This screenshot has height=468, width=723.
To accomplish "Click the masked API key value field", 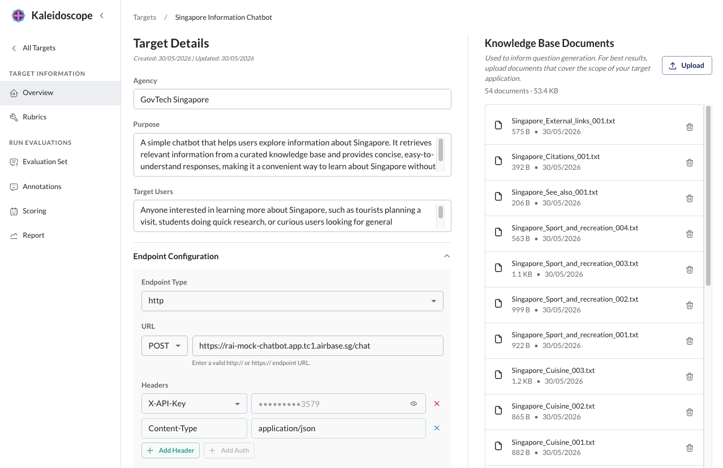I will (x=338, y=403).
